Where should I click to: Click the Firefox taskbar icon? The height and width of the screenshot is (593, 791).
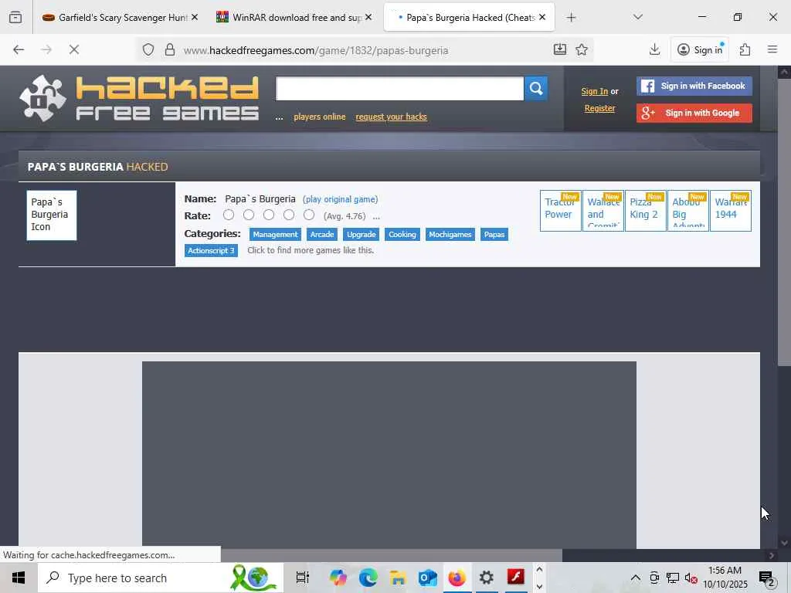(457, 578)
